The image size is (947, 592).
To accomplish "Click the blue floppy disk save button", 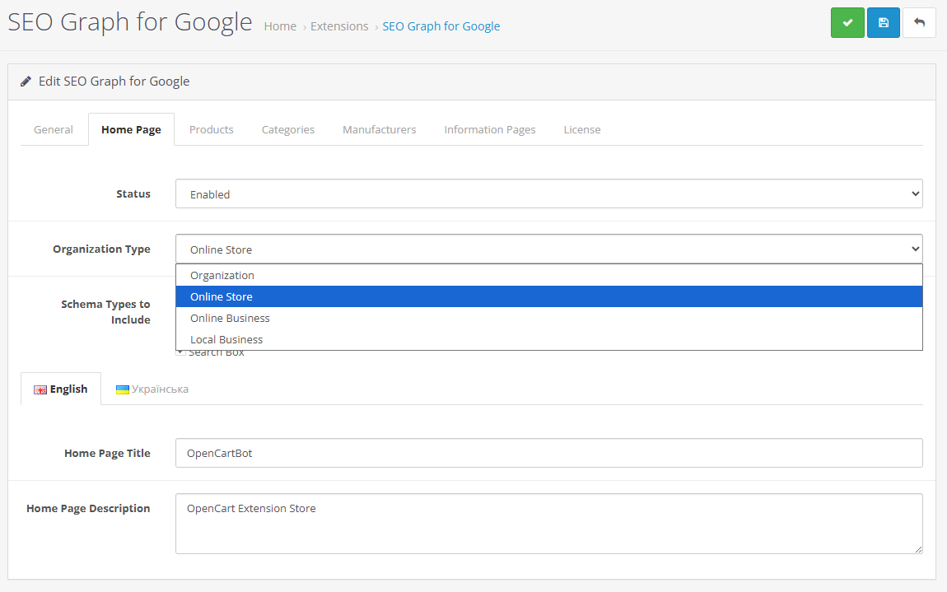I will point(883,22).
